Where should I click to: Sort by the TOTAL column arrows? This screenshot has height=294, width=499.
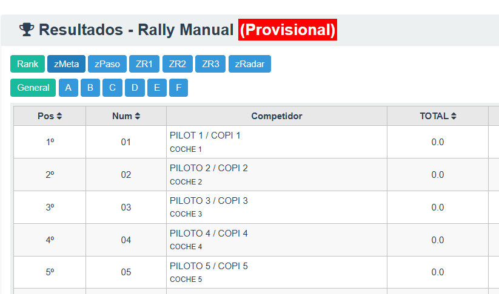point(454,116)
